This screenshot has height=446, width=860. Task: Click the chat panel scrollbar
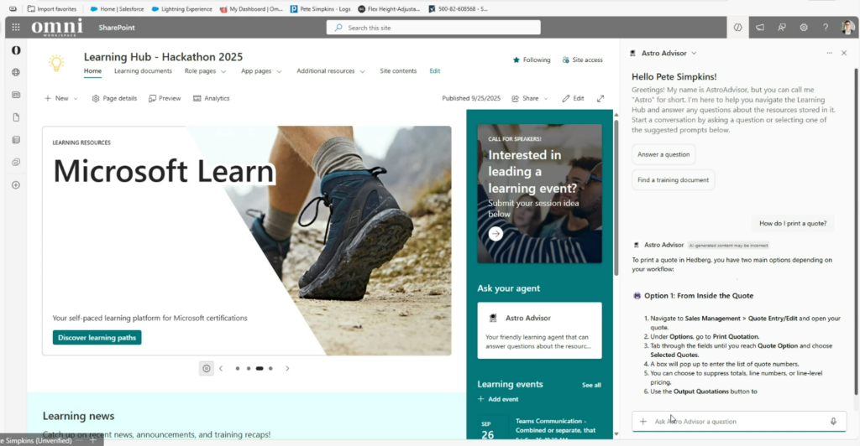[x=856, y=230]
